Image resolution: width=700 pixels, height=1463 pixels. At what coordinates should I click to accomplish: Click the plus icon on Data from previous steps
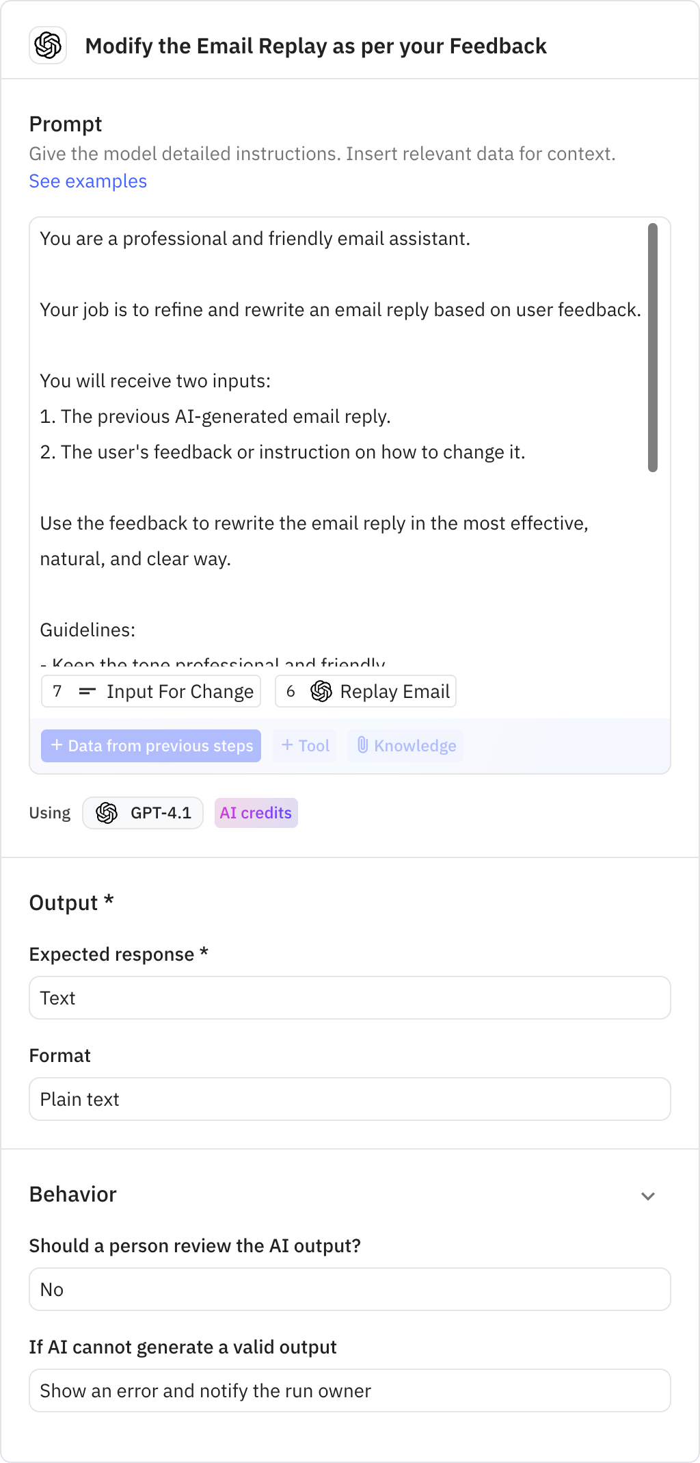[57, 745]
